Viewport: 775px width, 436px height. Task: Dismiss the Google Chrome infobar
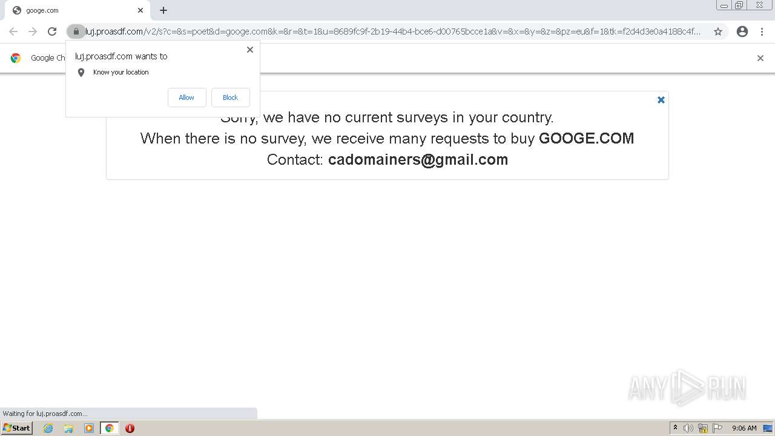[760, 58]
